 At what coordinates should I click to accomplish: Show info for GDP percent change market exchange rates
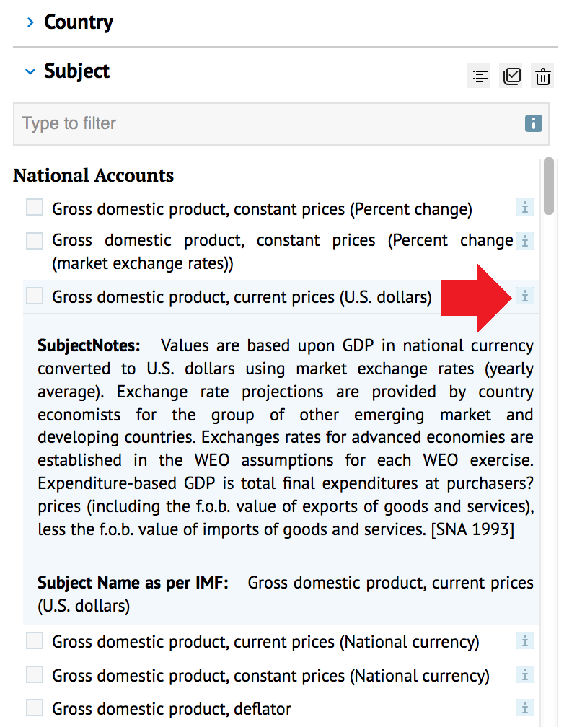point(525,241)
